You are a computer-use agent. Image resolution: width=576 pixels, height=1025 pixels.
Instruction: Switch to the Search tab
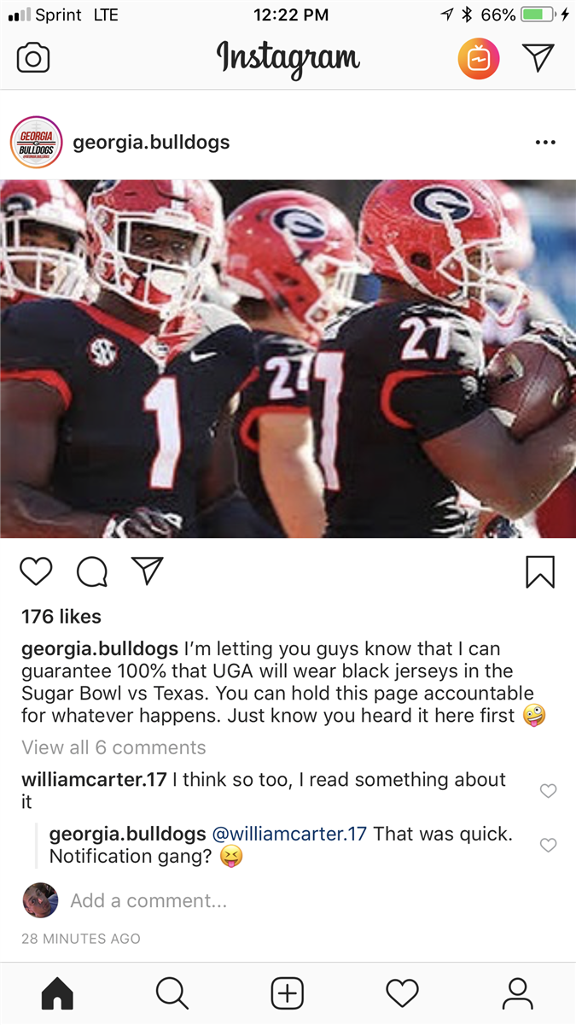coord(172,993)
